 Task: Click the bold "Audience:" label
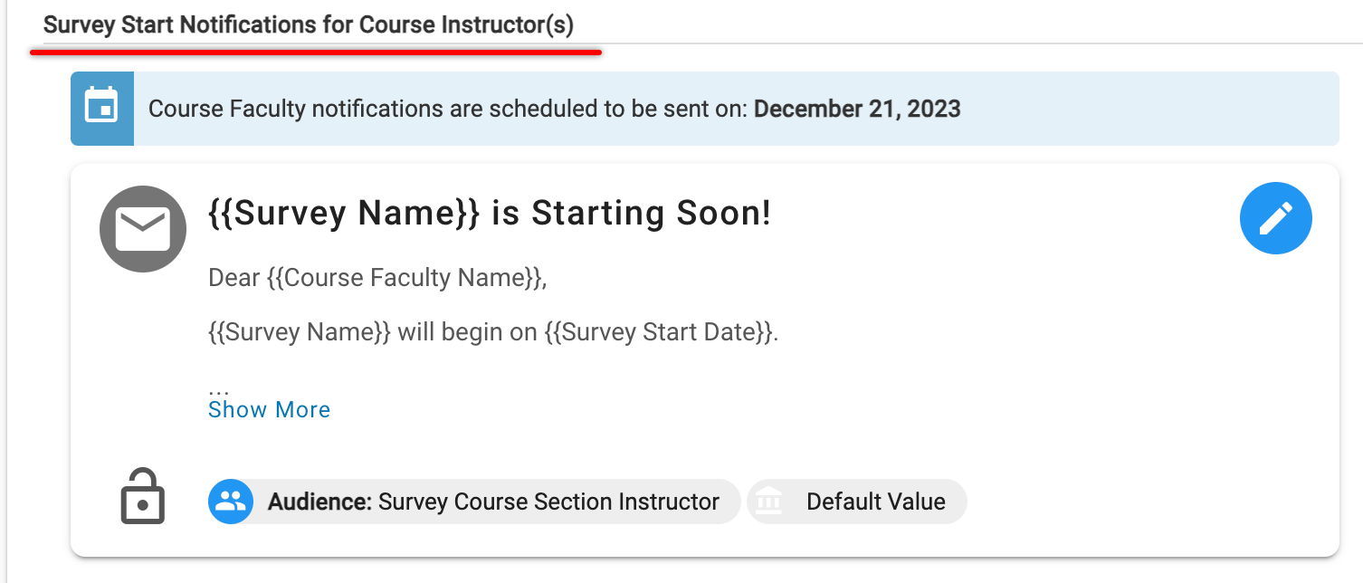tap(319, 502)
